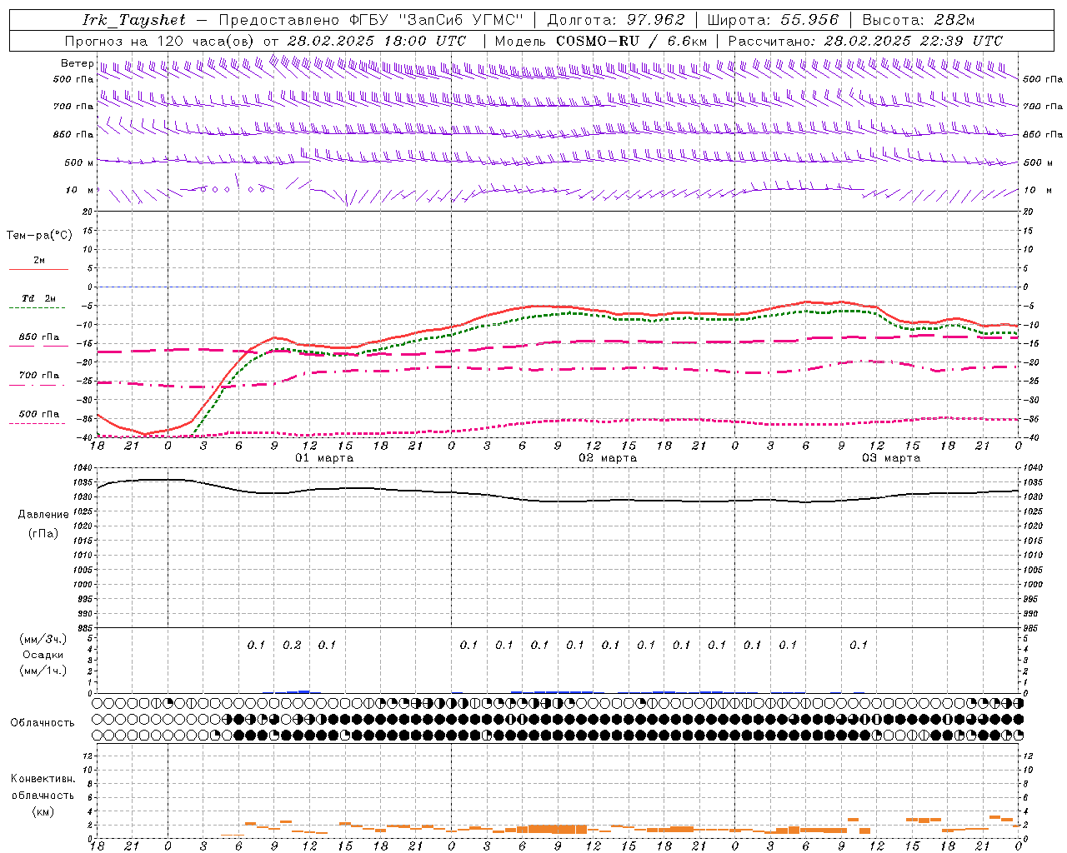Click the Рассчитано: 28.02.2025 22:39 UTC text

(x=866, y=41)
